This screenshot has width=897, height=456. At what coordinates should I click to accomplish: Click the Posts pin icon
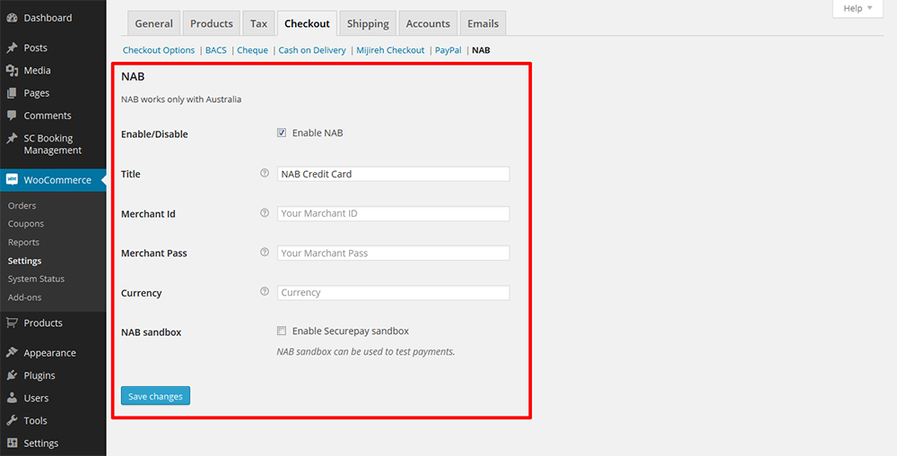pyautogui.click(x=12, y=48)
